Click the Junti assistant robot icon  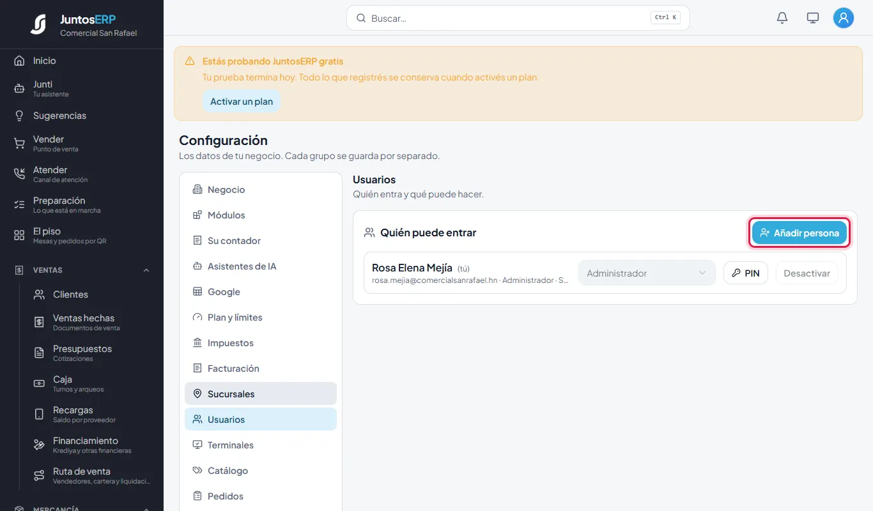coord(19,89)
